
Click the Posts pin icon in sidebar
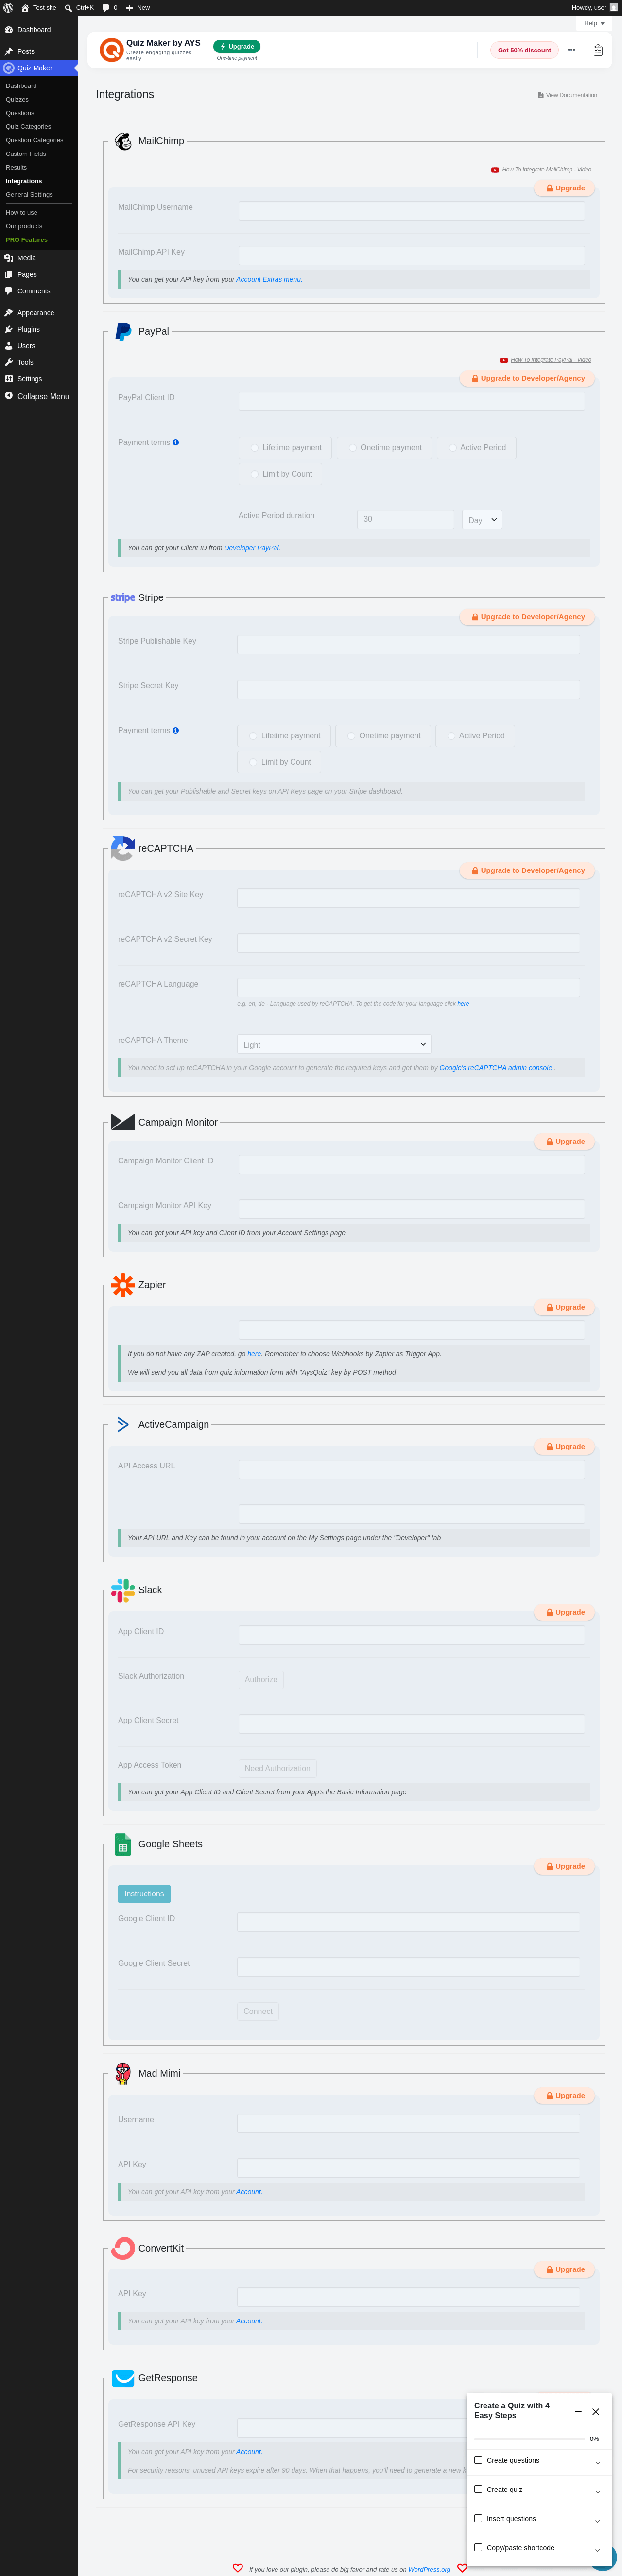pyautogui.click(x=9, y=52)
